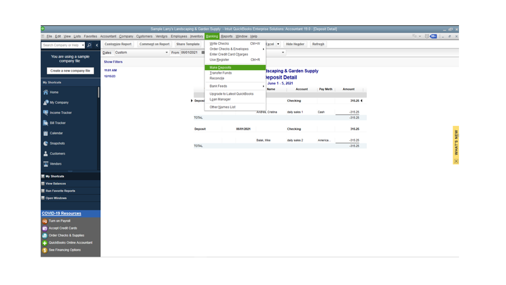The width and height of the screenshot is (506, 285).
Task: Click Share Template button
Action: tap(188, 44)
